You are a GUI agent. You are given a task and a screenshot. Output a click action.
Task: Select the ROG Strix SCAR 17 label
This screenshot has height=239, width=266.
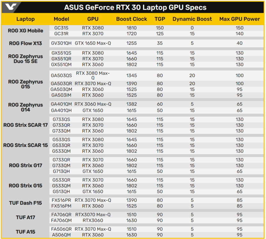click(x=26, y=125)
